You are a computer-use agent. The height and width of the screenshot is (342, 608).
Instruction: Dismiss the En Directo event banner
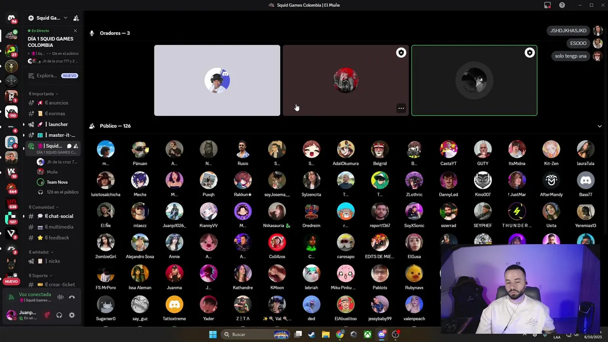click(75, 31)
